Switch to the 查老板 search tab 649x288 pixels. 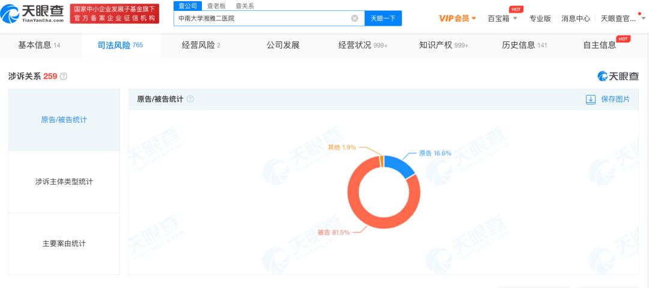(x=216, y=6)
